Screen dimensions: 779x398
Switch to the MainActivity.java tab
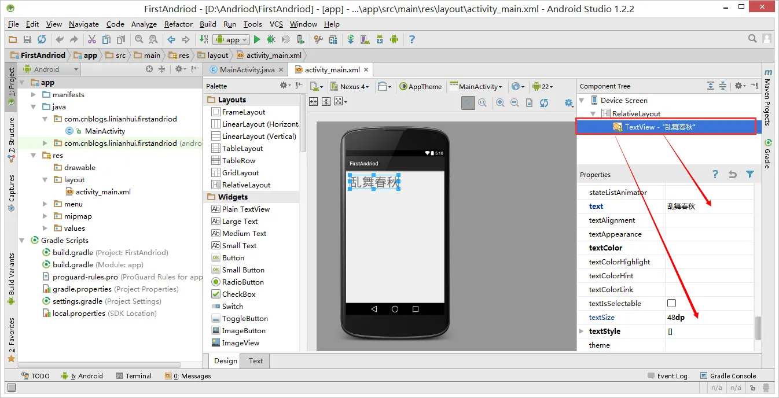click(246, 69)
